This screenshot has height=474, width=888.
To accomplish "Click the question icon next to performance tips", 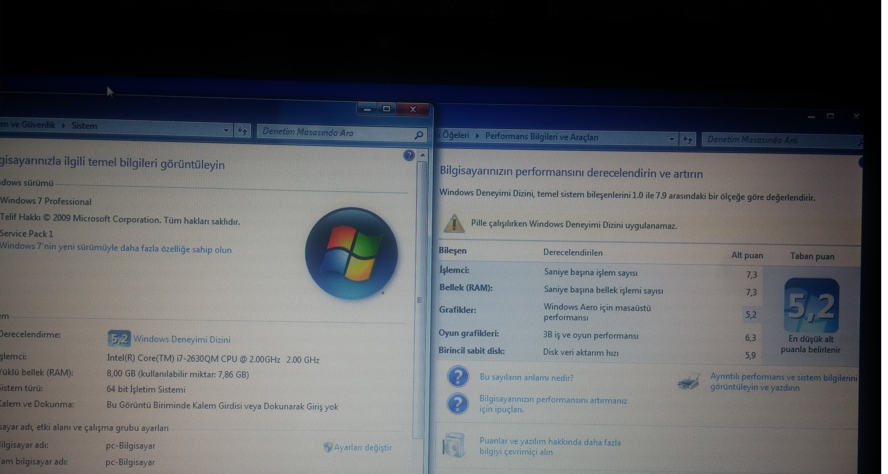I will click(x=458, y=404).
